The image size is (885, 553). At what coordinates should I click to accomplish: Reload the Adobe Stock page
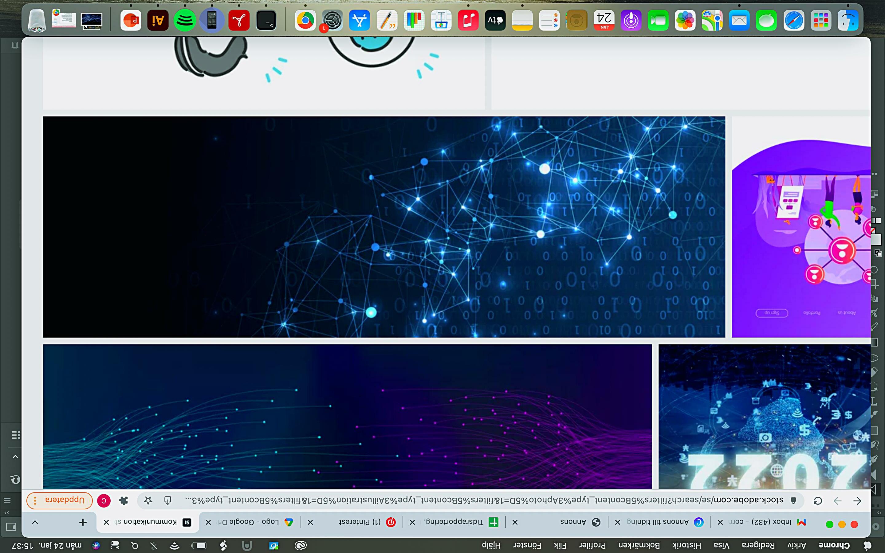pos(818,501)
